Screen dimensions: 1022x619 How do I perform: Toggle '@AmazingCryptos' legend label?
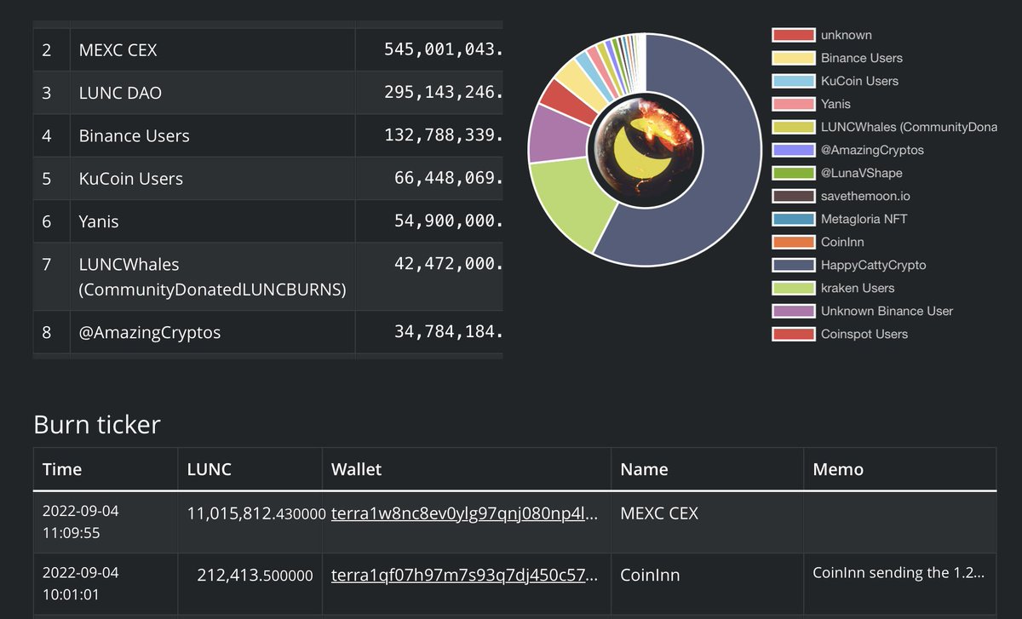pos(872,150)
